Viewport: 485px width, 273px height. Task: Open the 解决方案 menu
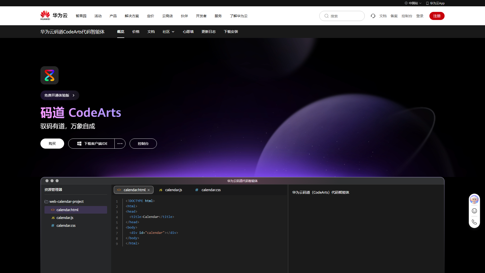[x=132, y=16]
